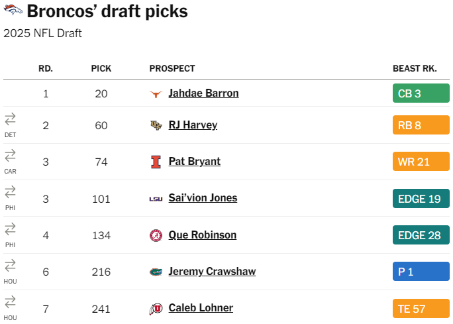
Task: Open Caleb Lohner's prospect page
Action: (x=201, y=308)
